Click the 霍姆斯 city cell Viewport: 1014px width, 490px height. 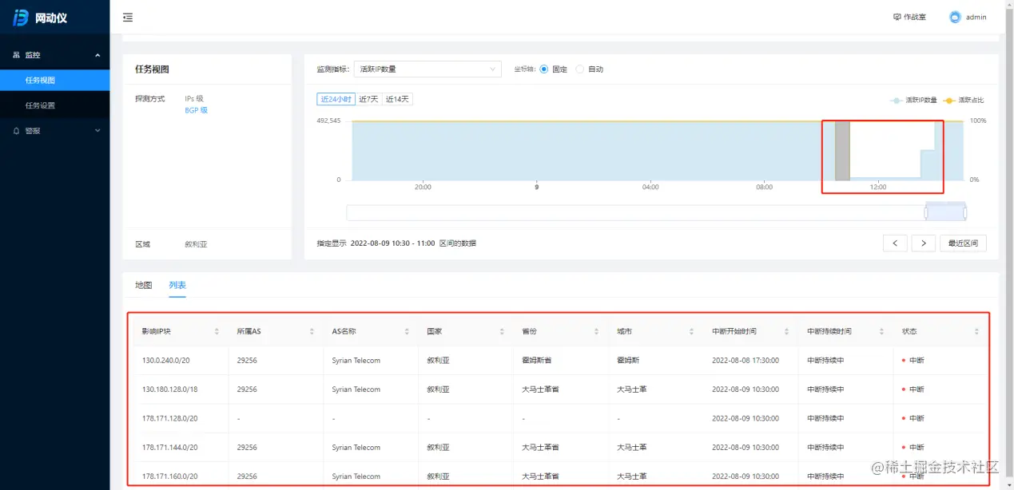628,361
